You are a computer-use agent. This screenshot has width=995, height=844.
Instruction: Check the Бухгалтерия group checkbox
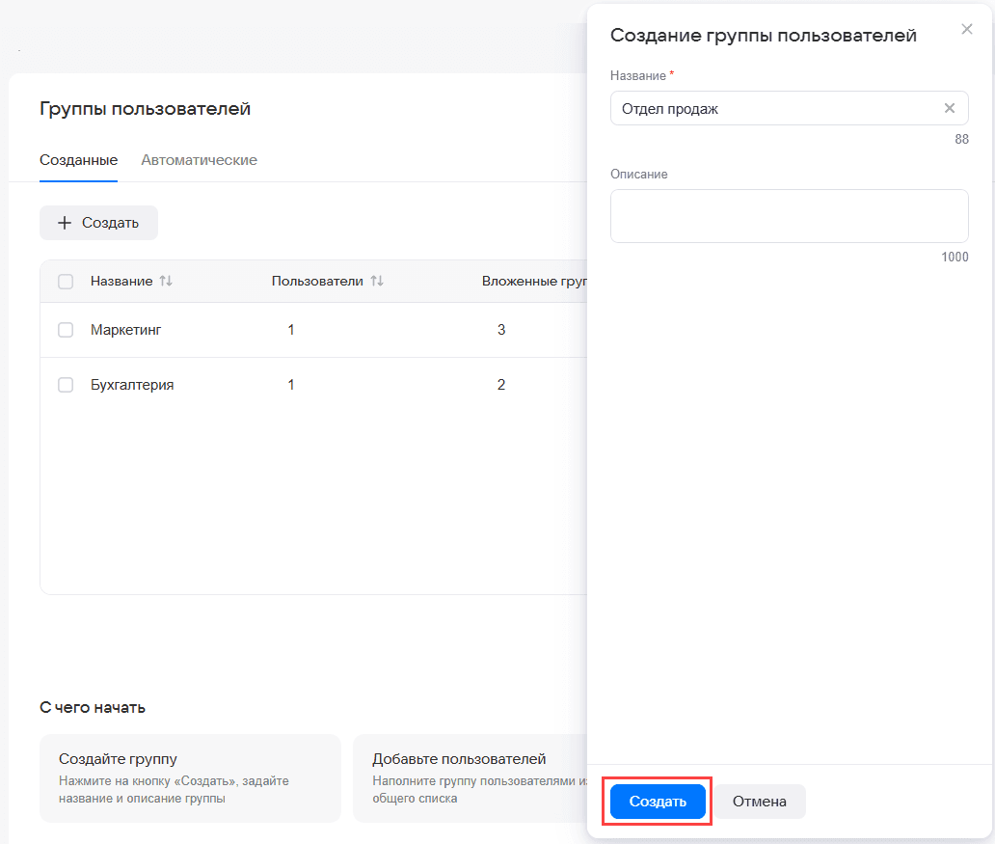tap(66, 385)
